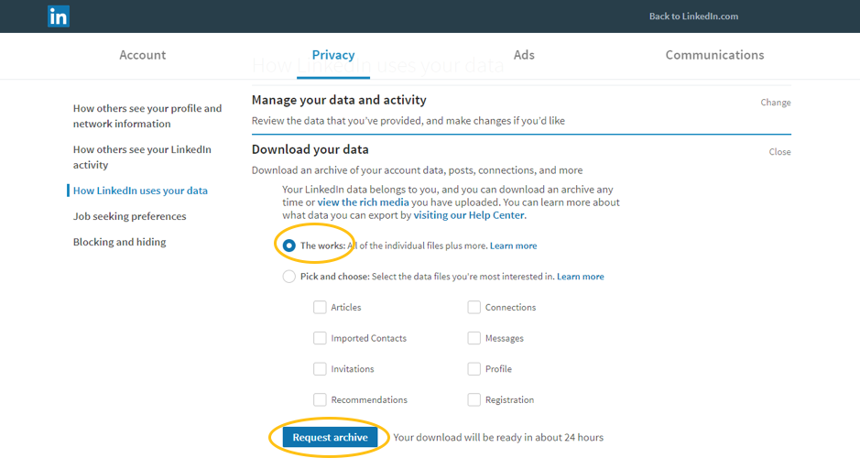Switch to the Communications tab
Screen dimensions: 860x469
click(x=714, y=55)
